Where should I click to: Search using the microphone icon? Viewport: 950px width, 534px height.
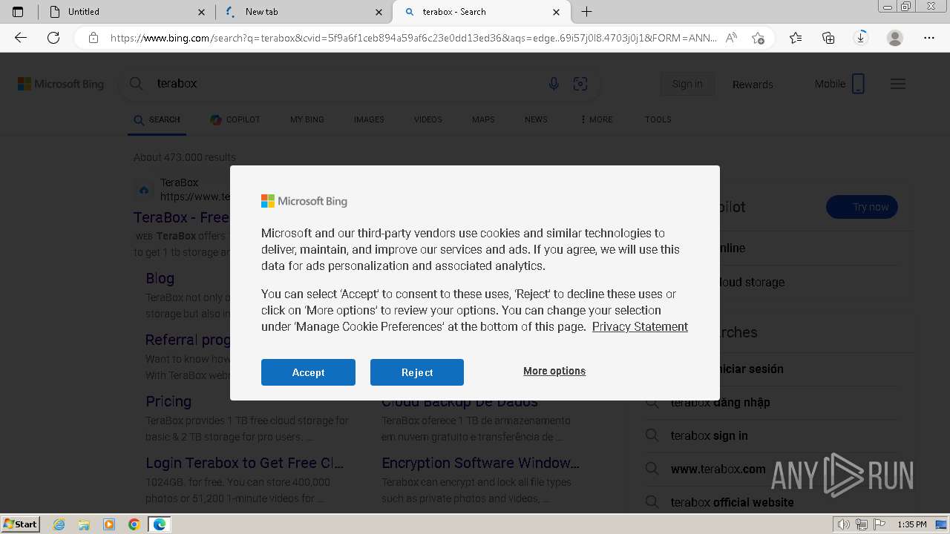[554, 84]
